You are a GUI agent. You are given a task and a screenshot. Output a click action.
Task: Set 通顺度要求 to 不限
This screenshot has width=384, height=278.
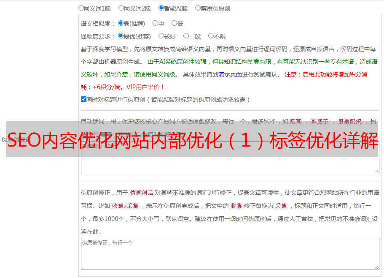click(x=211, y=36)
